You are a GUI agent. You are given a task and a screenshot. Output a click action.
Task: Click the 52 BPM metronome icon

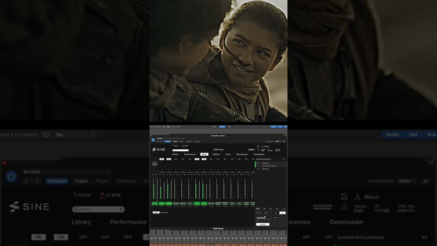click(x=182, y=146)
